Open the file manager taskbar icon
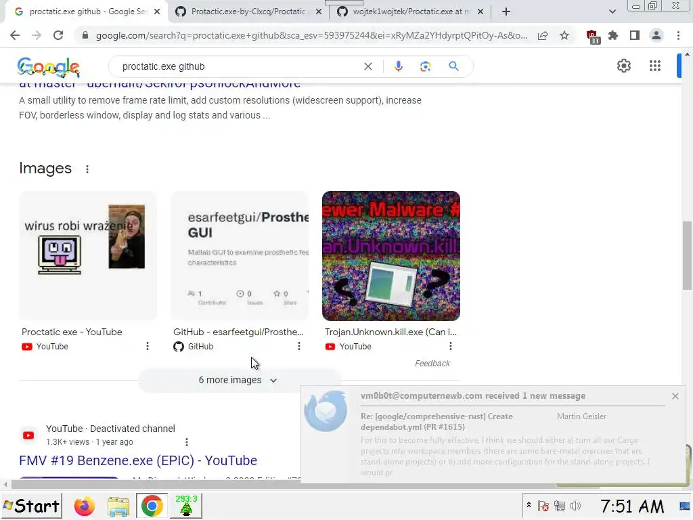 (x=118, y=506)
